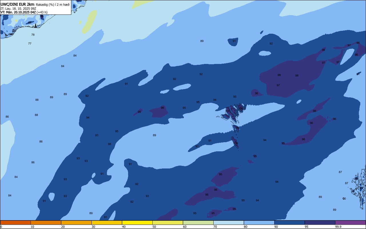Click the 60–70 pale green legend swatch
The height and width of the screenshot is (229, 366).
point(198,222)
